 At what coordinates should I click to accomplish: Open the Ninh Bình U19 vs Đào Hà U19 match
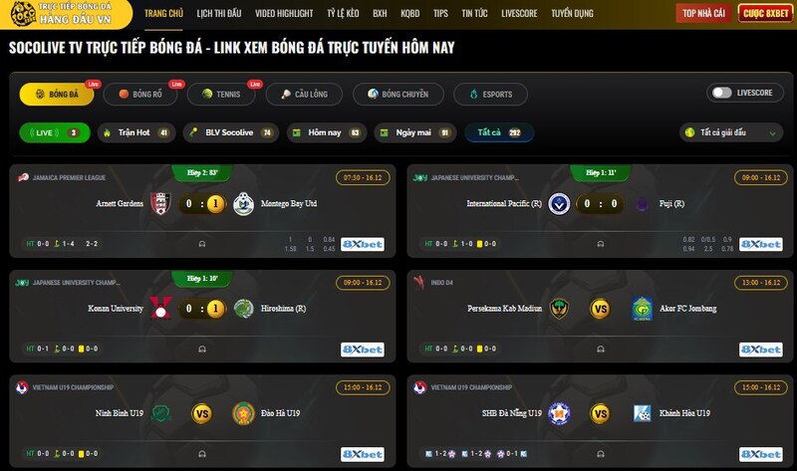(202, 420)
